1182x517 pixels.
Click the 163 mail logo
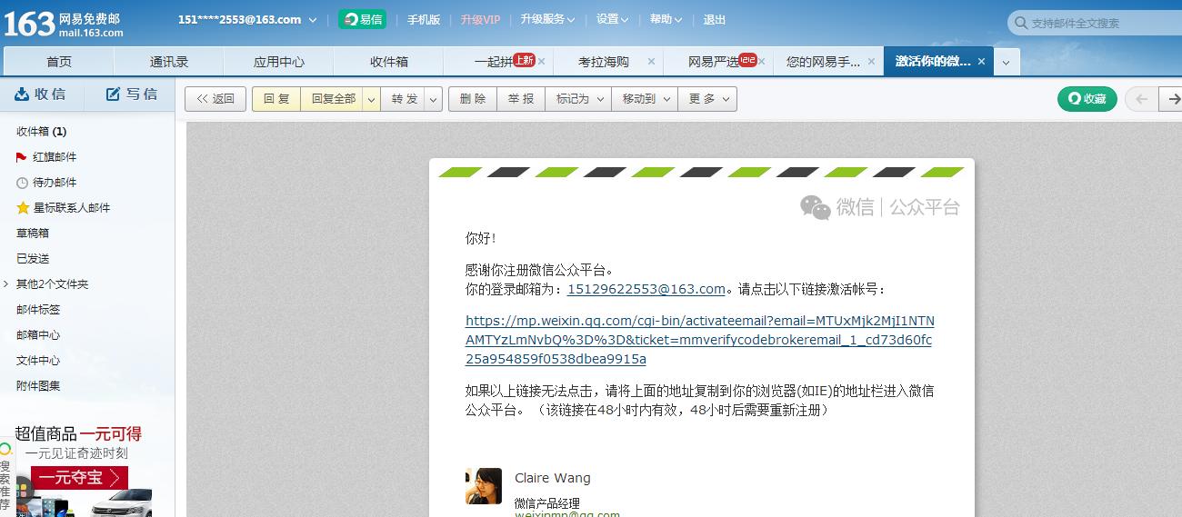pyautogui.click(x=64, y=24)
